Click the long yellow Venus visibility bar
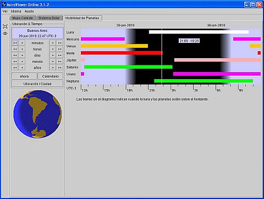Screen dimensions: 264x199 click(114, 46)
